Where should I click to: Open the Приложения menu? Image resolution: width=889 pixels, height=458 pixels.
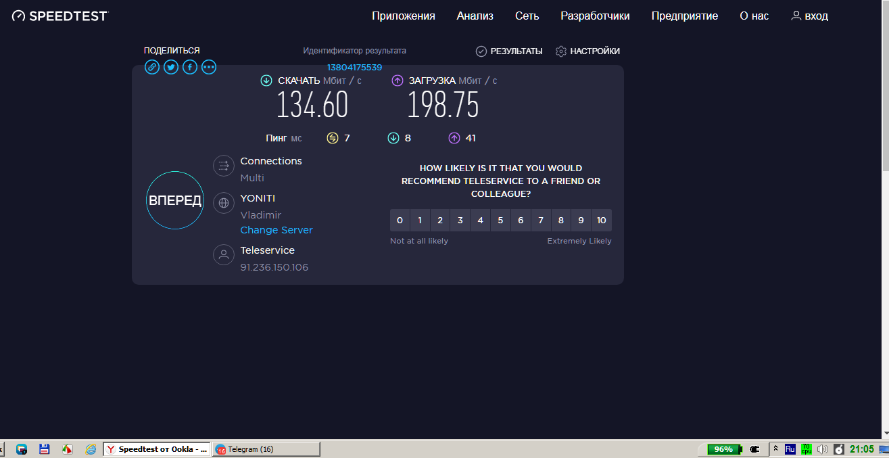coord(403,16)
